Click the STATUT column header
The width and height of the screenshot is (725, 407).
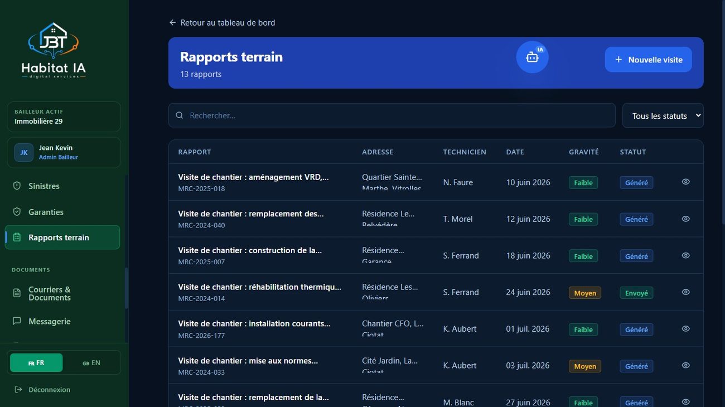coord(633,152)
